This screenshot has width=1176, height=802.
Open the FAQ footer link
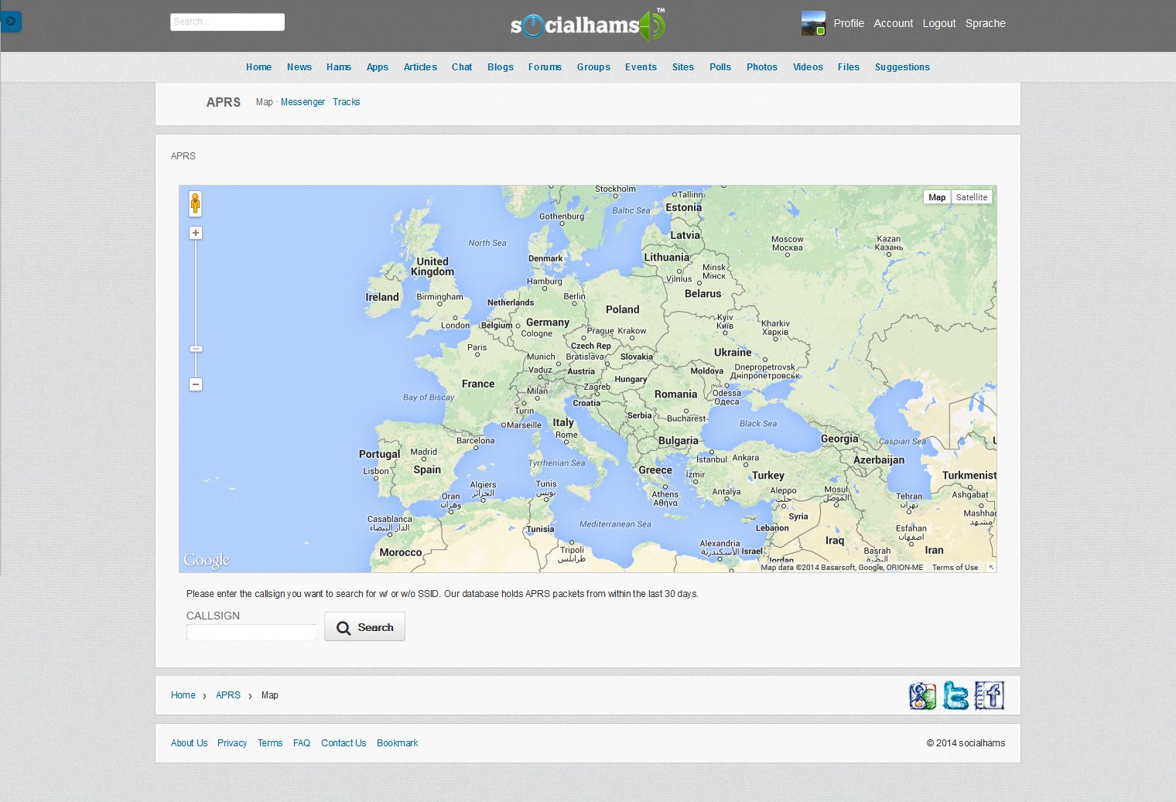(x=302, y=743)
